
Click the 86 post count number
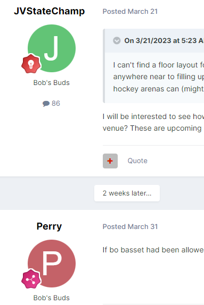[56, 103]
